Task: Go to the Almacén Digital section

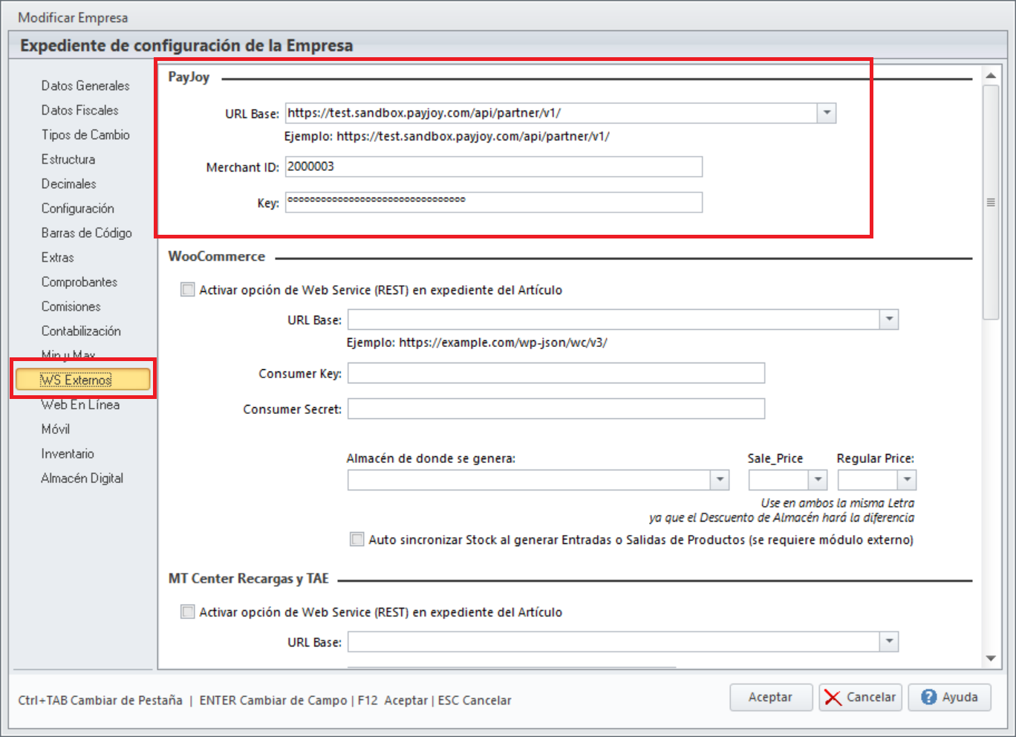Action: 82,478
